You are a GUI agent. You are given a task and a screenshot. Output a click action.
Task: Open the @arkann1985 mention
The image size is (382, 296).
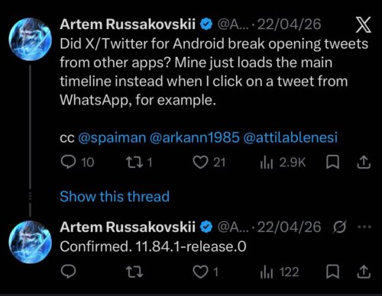coord(195,137)
